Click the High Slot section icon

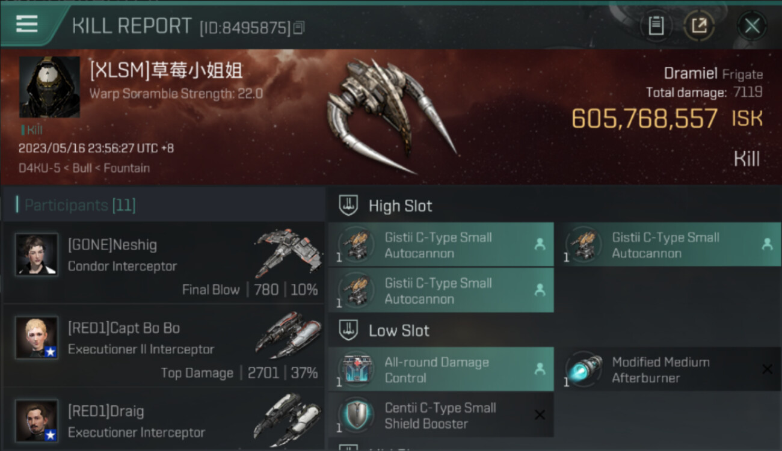(x=349, y=205)
